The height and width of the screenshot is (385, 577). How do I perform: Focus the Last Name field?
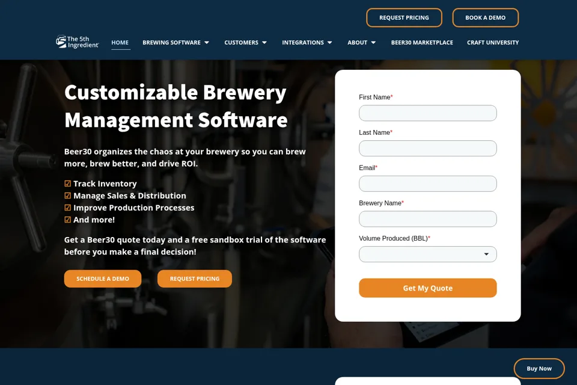pos(427,149)
